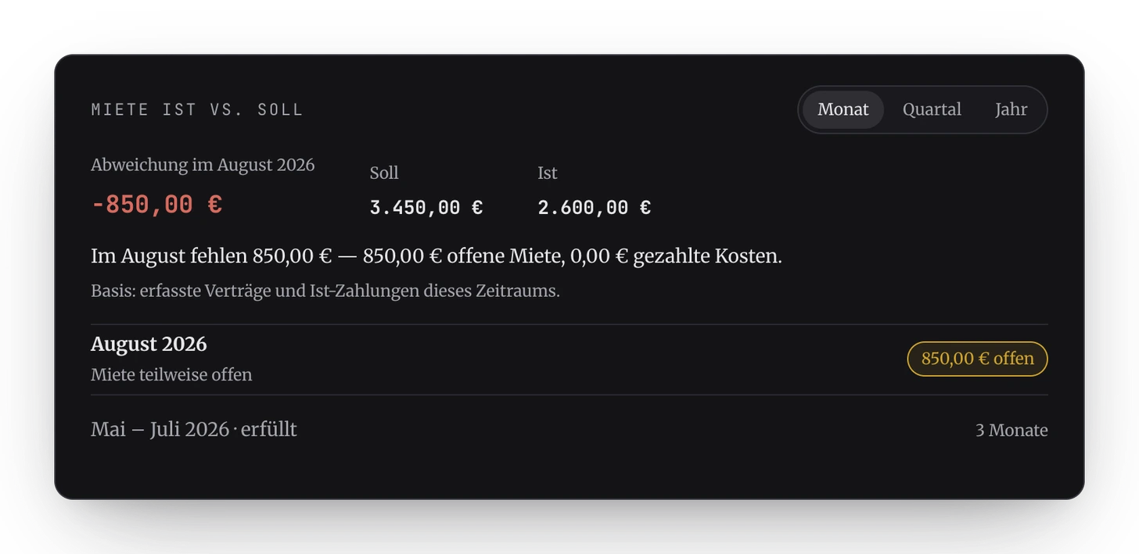Click the Miete Ist vs. Soll heading
The image size is (1139, 554).
(x=197, y=109)
